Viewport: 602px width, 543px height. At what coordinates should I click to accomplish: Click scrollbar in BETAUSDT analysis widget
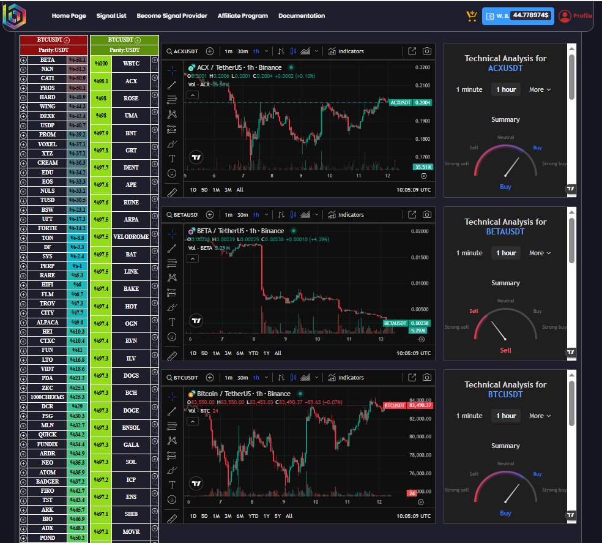pyautogui.click(x=571, y=241)
